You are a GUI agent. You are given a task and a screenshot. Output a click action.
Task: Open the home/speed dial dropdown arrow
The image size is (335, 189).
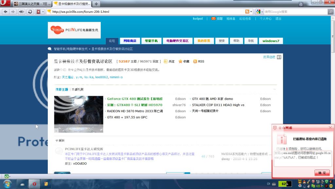point(43,12)
